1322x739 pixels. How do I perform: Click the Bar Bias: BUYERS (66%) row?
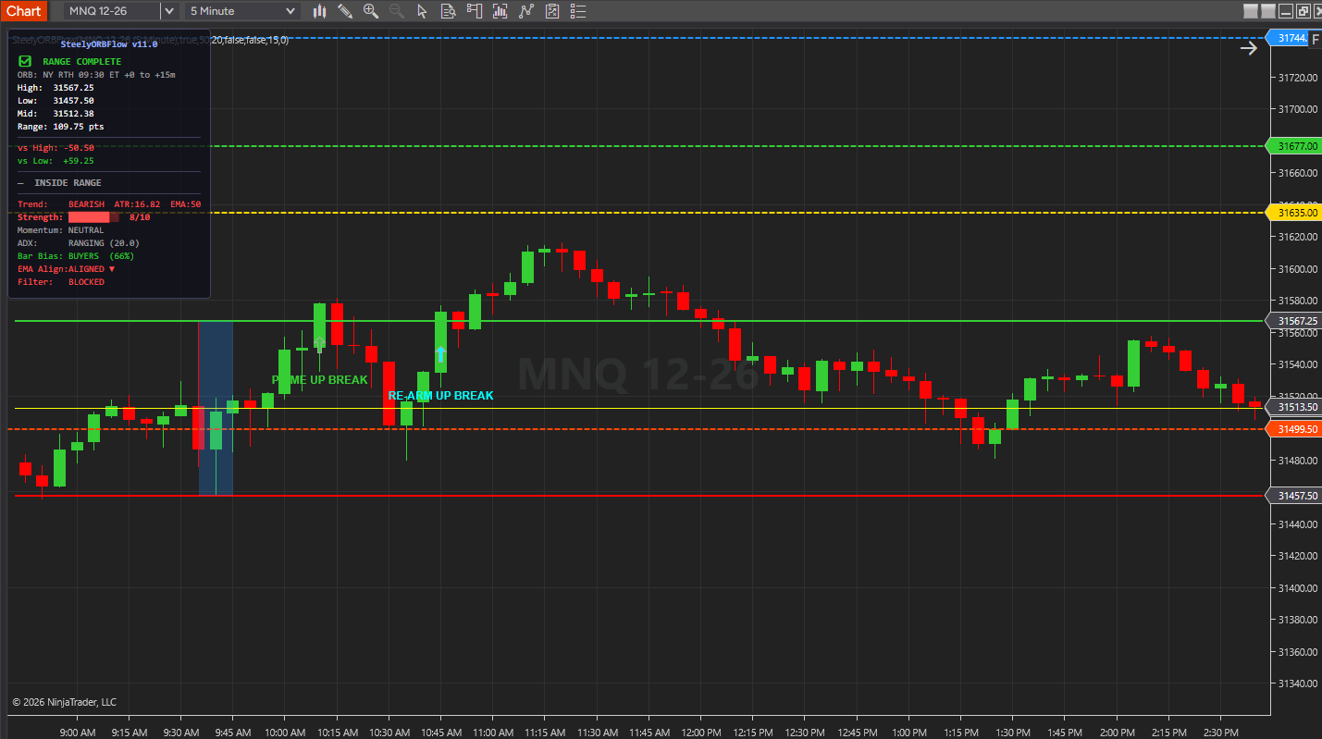(x=76, y=256)
